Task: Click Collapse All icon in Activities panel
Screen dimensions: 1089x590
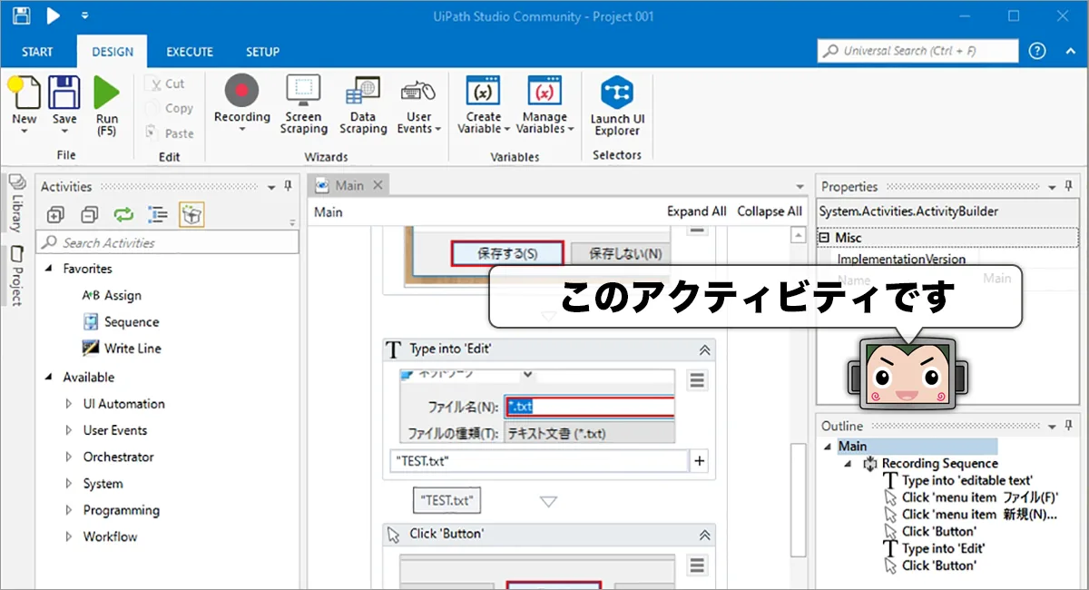Action: [89, 215]
